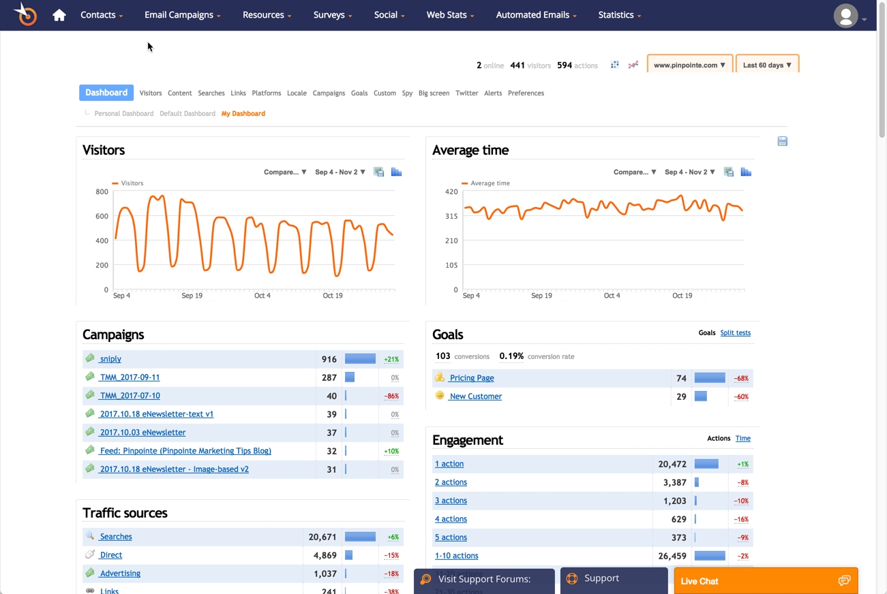Save dashboard with the floppy disk icon
Image resolution: width=887 pixels, height=594 pixels.
click(783, 141)
